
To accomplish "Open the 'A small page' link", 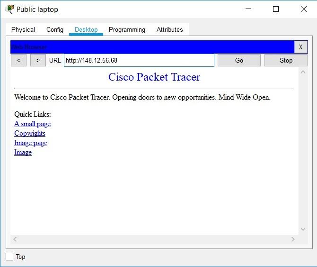I will 32,124.
